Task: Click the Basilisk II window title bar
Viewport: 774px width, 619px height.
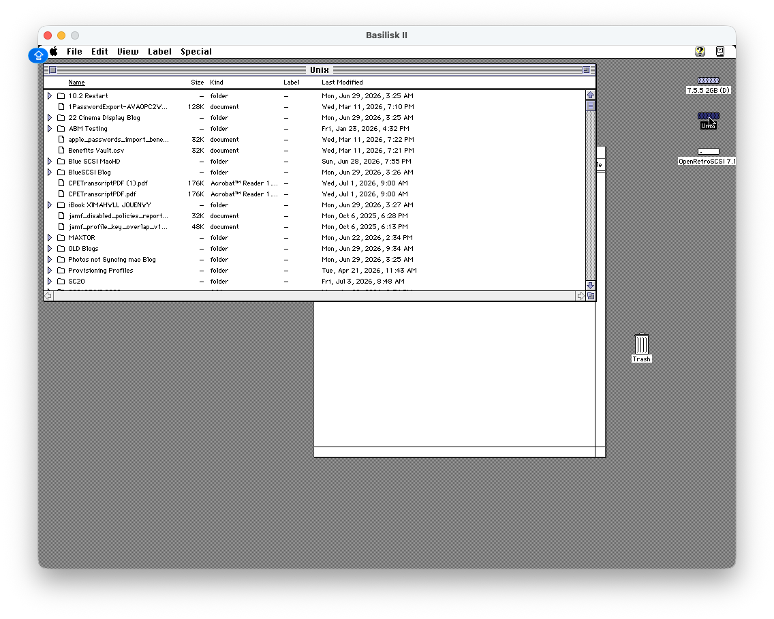Action: [387, 35]
